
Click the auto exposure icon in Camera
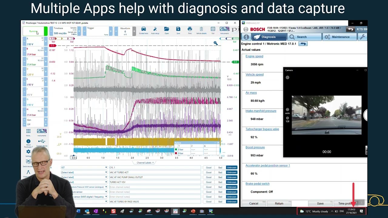[287, 111]
